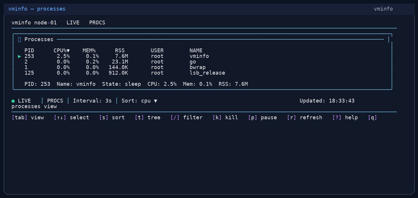Viewport: 418px width, 198px height.
Task: Click the Name: vminfo detail text
Action: point(76,84)
